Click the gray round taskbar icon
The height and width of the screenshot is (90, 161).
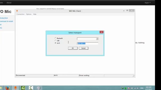(x=38, y=88)
